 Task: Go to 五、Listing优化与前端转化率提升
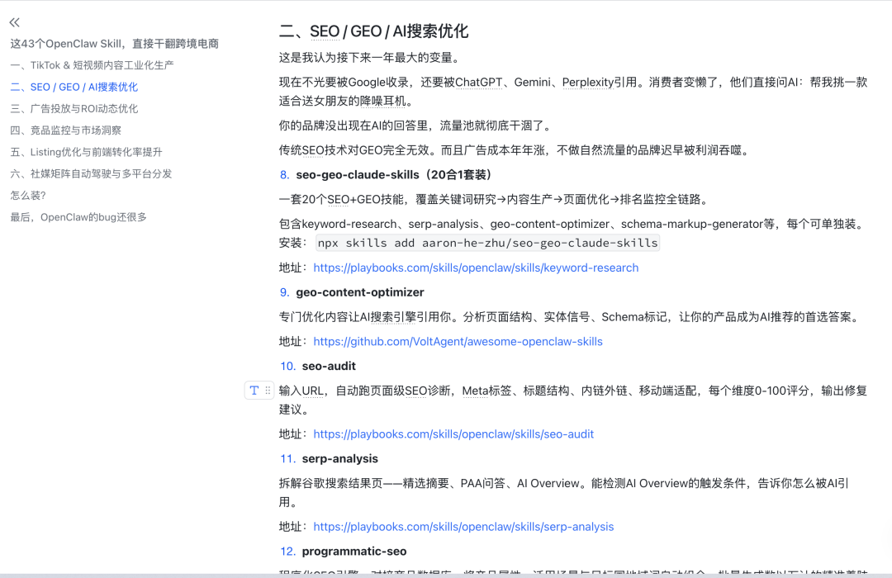87,152
